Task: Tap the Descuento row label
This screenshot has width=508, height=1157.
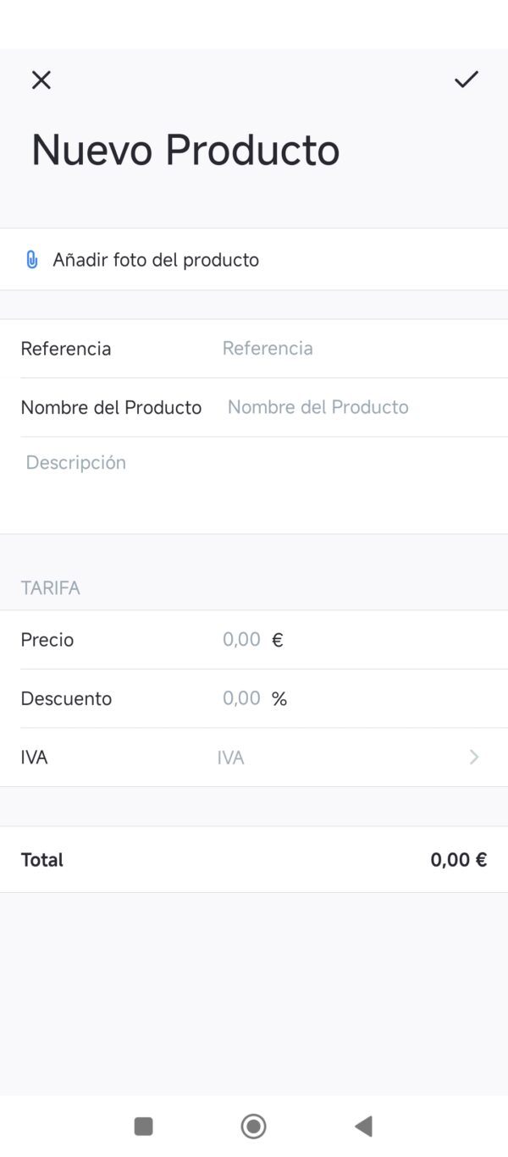Action: [x=66, y=699]
